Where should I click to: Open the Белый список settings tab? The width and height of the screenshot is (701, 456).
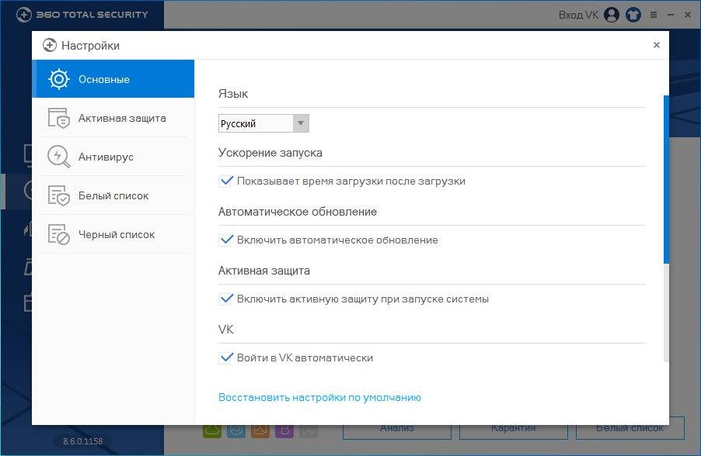click(113, 195)
